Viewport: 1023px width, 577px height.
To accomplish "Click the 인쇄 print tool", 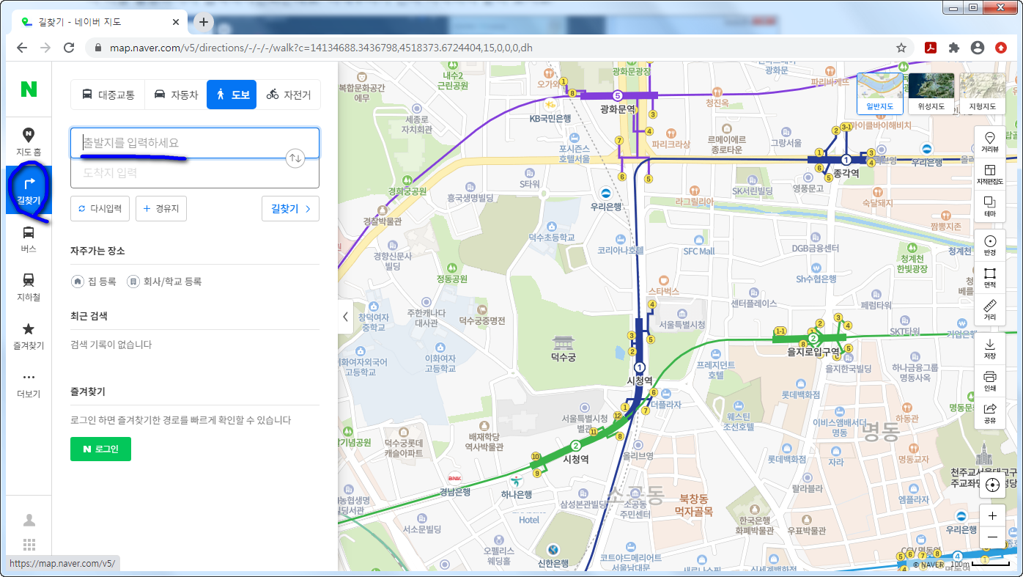I will click(990, 381).
